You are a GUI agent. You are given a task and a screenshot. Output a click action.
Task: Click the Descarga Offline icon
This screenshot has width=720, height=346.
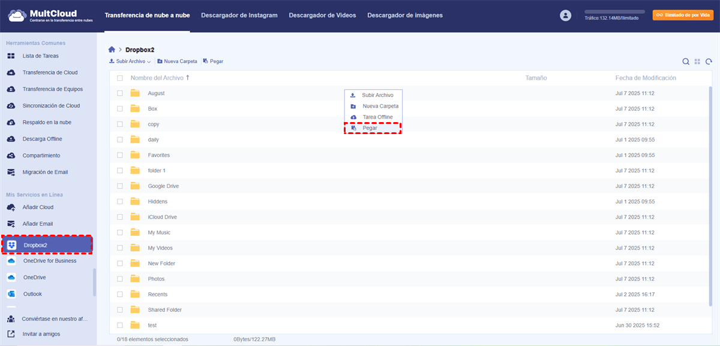click(x=11, y=139)
